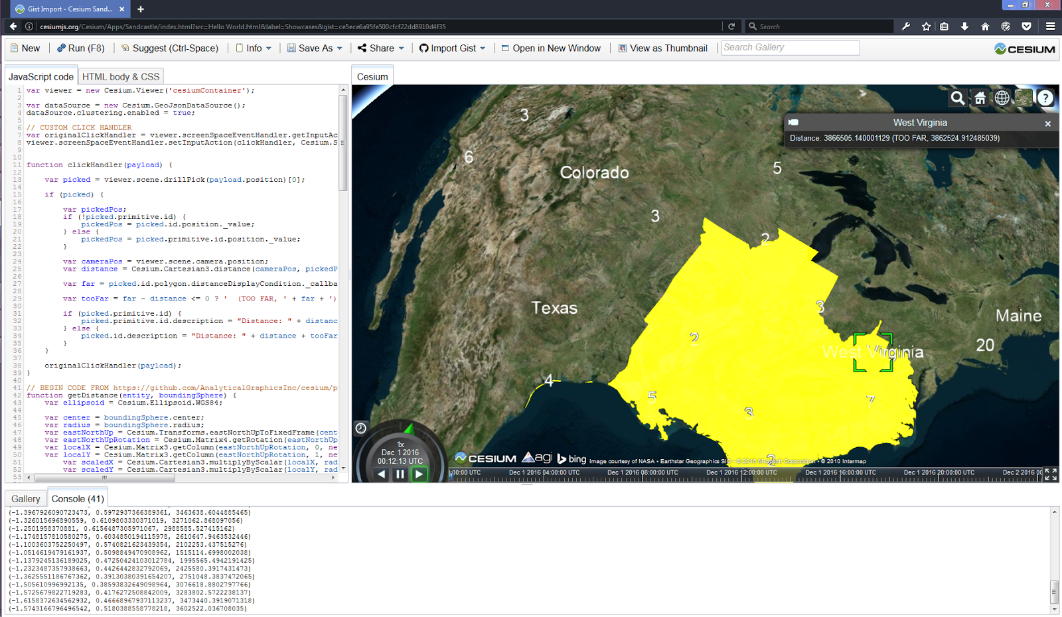Play animation forward

pyautogui.click(x=419, y=474)
